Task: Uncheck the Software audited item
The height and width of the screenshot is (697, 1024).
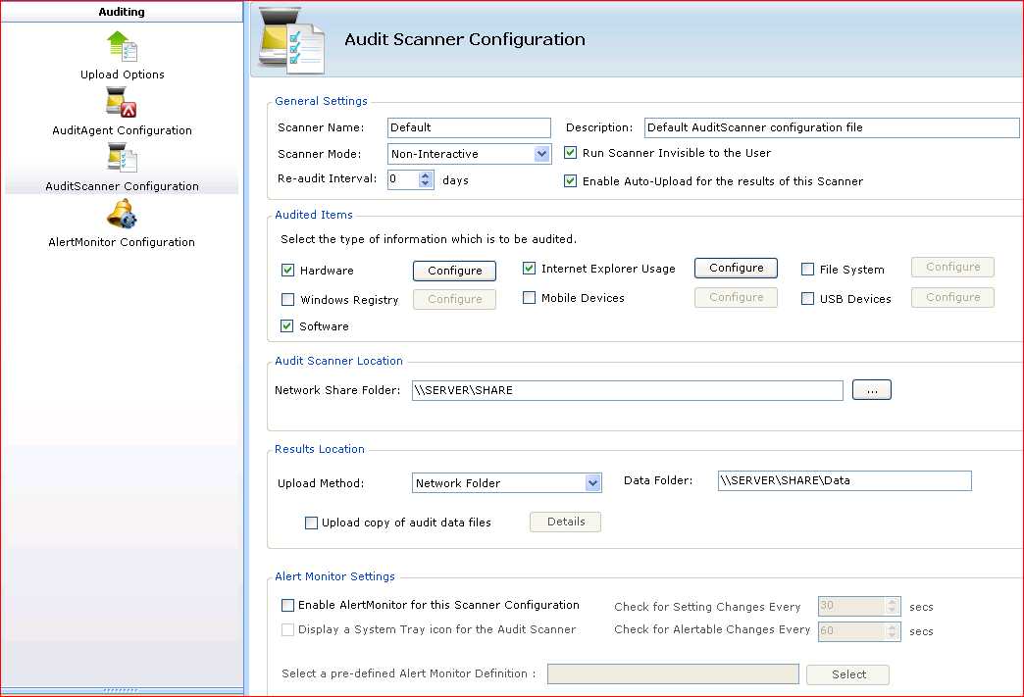Action: (286, 325)
